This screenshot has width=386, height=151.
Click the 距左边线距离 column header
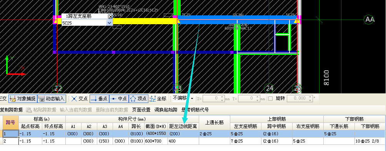point(183,126)
